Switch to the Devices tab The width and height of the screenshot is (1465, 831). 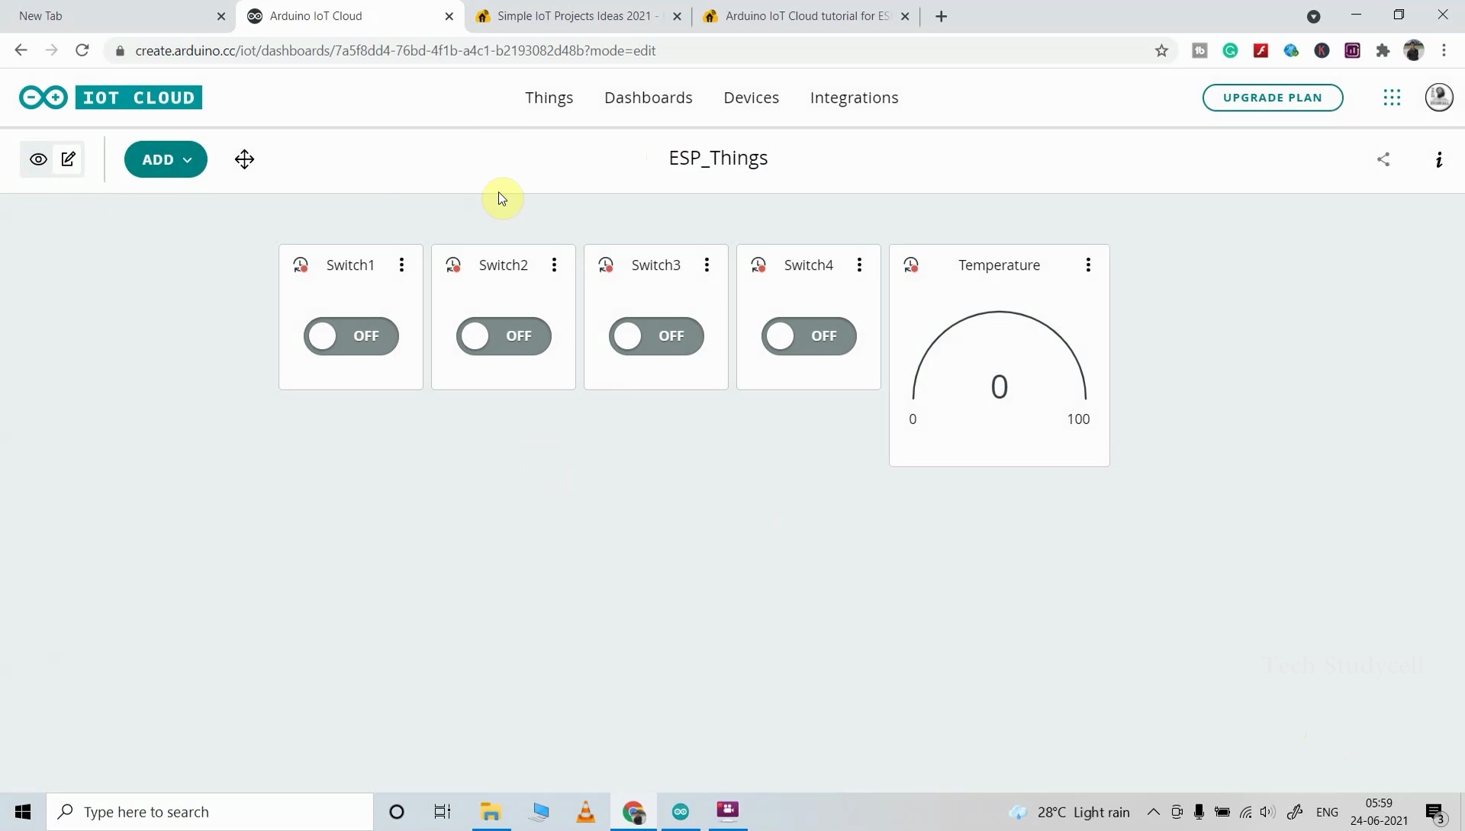coord(752,98)
